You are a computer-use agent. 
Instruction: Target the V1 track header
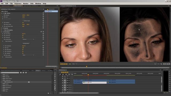[65, 83]
